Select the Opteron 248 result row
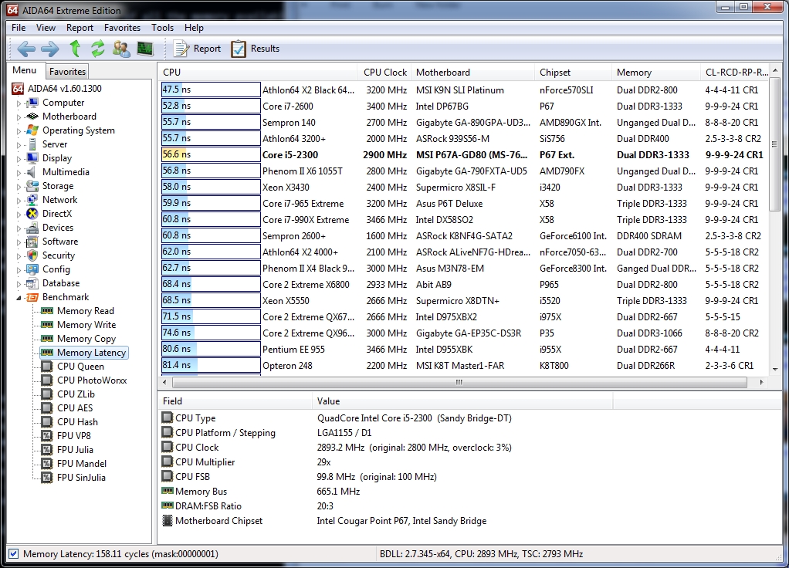 [x=464, y=365]
